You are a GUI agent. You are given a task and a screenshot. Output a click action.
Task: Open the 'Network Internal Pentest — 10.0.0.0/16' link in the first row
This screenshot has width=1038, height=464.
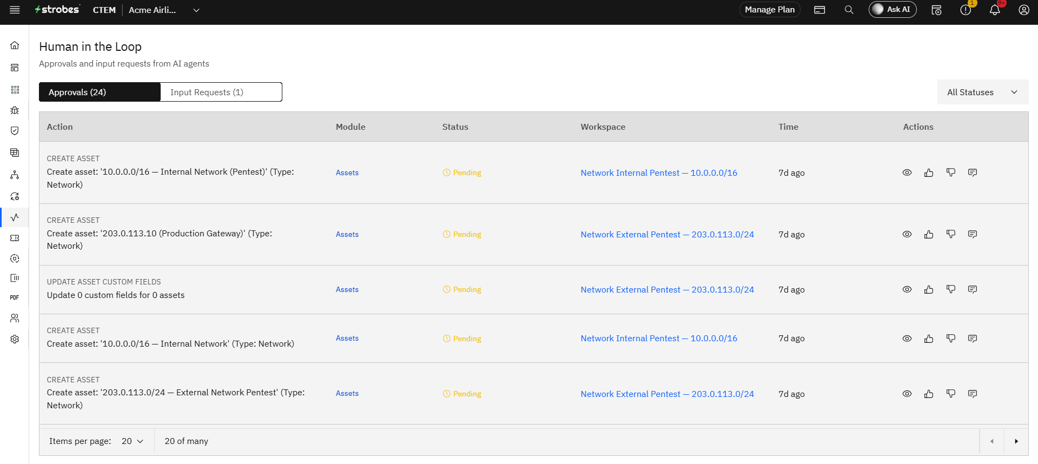(659, 173)
